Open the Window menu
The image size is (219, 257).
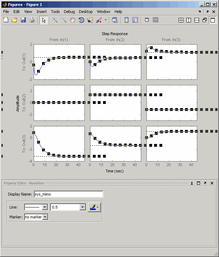tap(103, 12)
